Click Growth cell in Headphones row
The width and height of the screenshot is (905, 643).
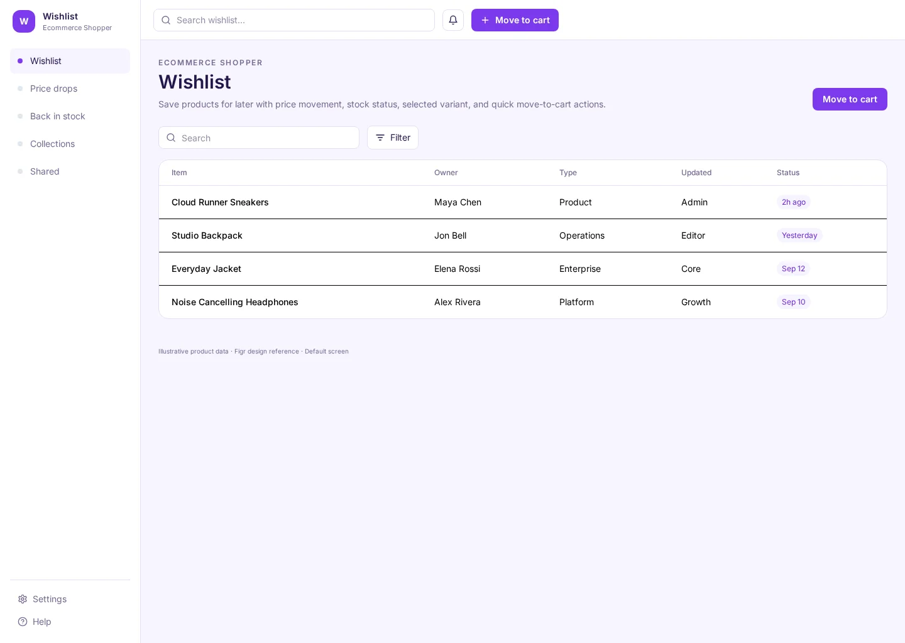coord(696,302)
